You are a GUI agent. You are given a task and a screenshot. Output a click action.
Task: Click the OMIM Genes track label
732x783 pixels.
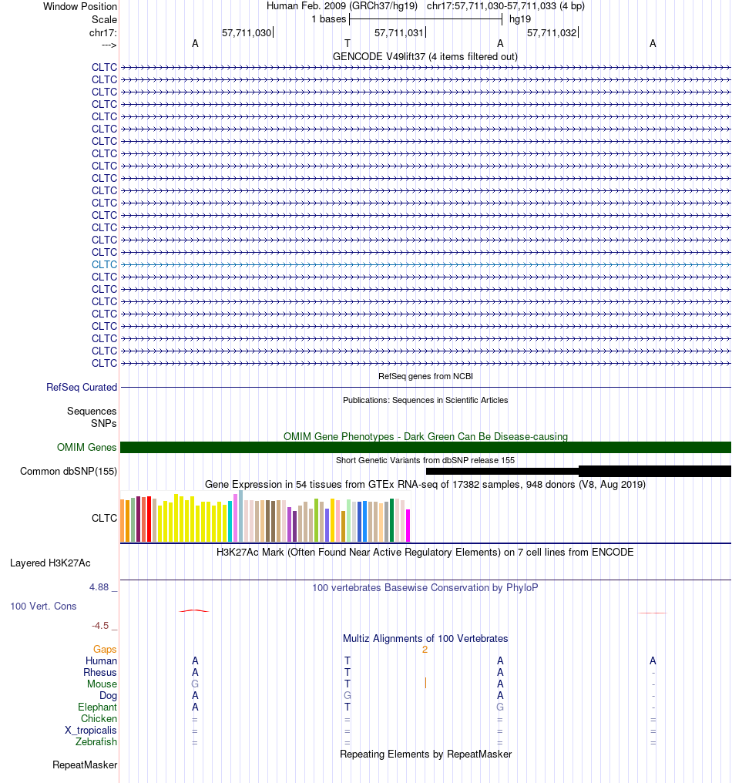[86, 447]
